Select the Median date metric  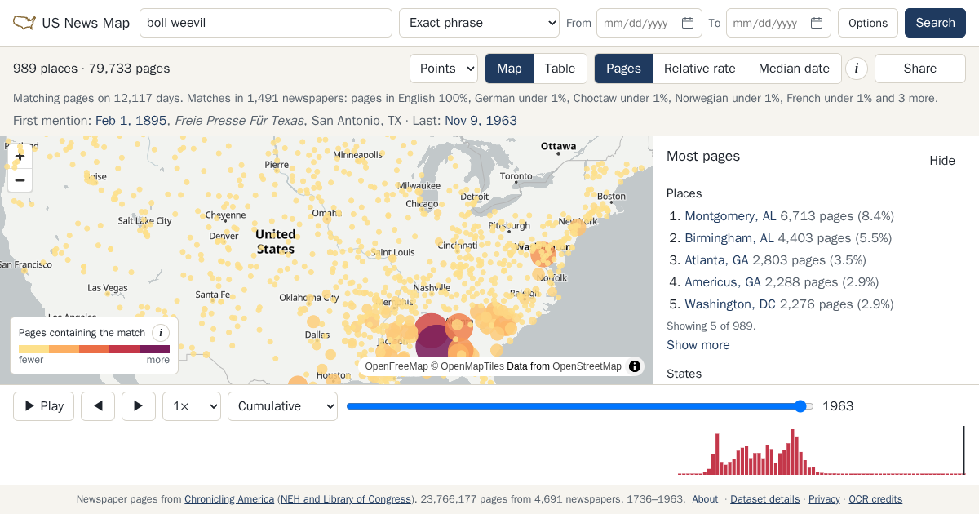tap(794, 69)
